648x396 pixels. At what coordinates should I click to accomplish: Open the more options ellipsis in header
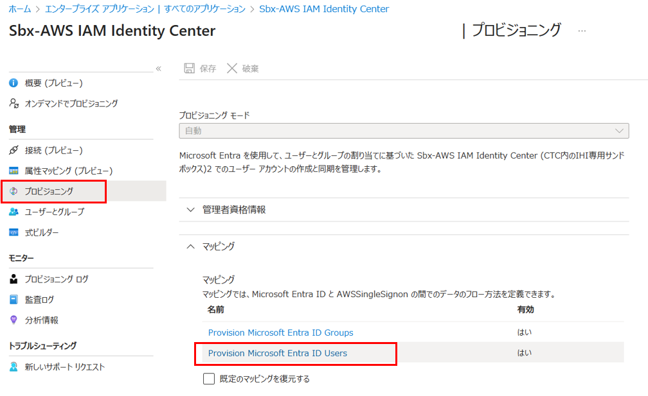coord(582,31)
